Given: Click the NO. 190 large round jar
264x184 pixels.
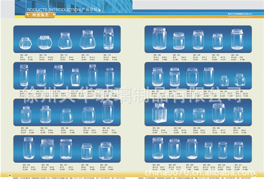Looking at the screenshot, I should 159,39.
